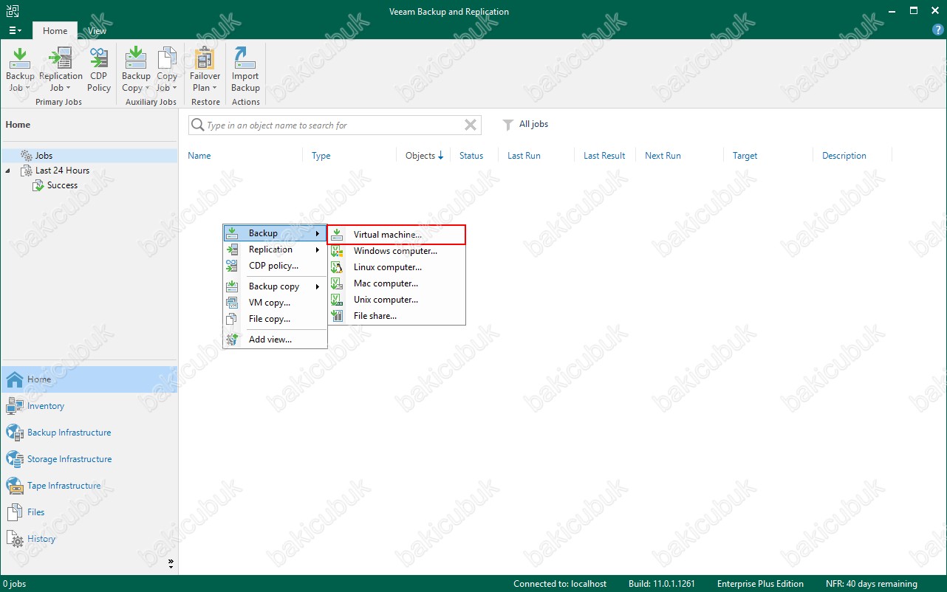Sort by the Objects column header
Image resolution: width=947 pixels, height=592 pixels.
[424, 156]
